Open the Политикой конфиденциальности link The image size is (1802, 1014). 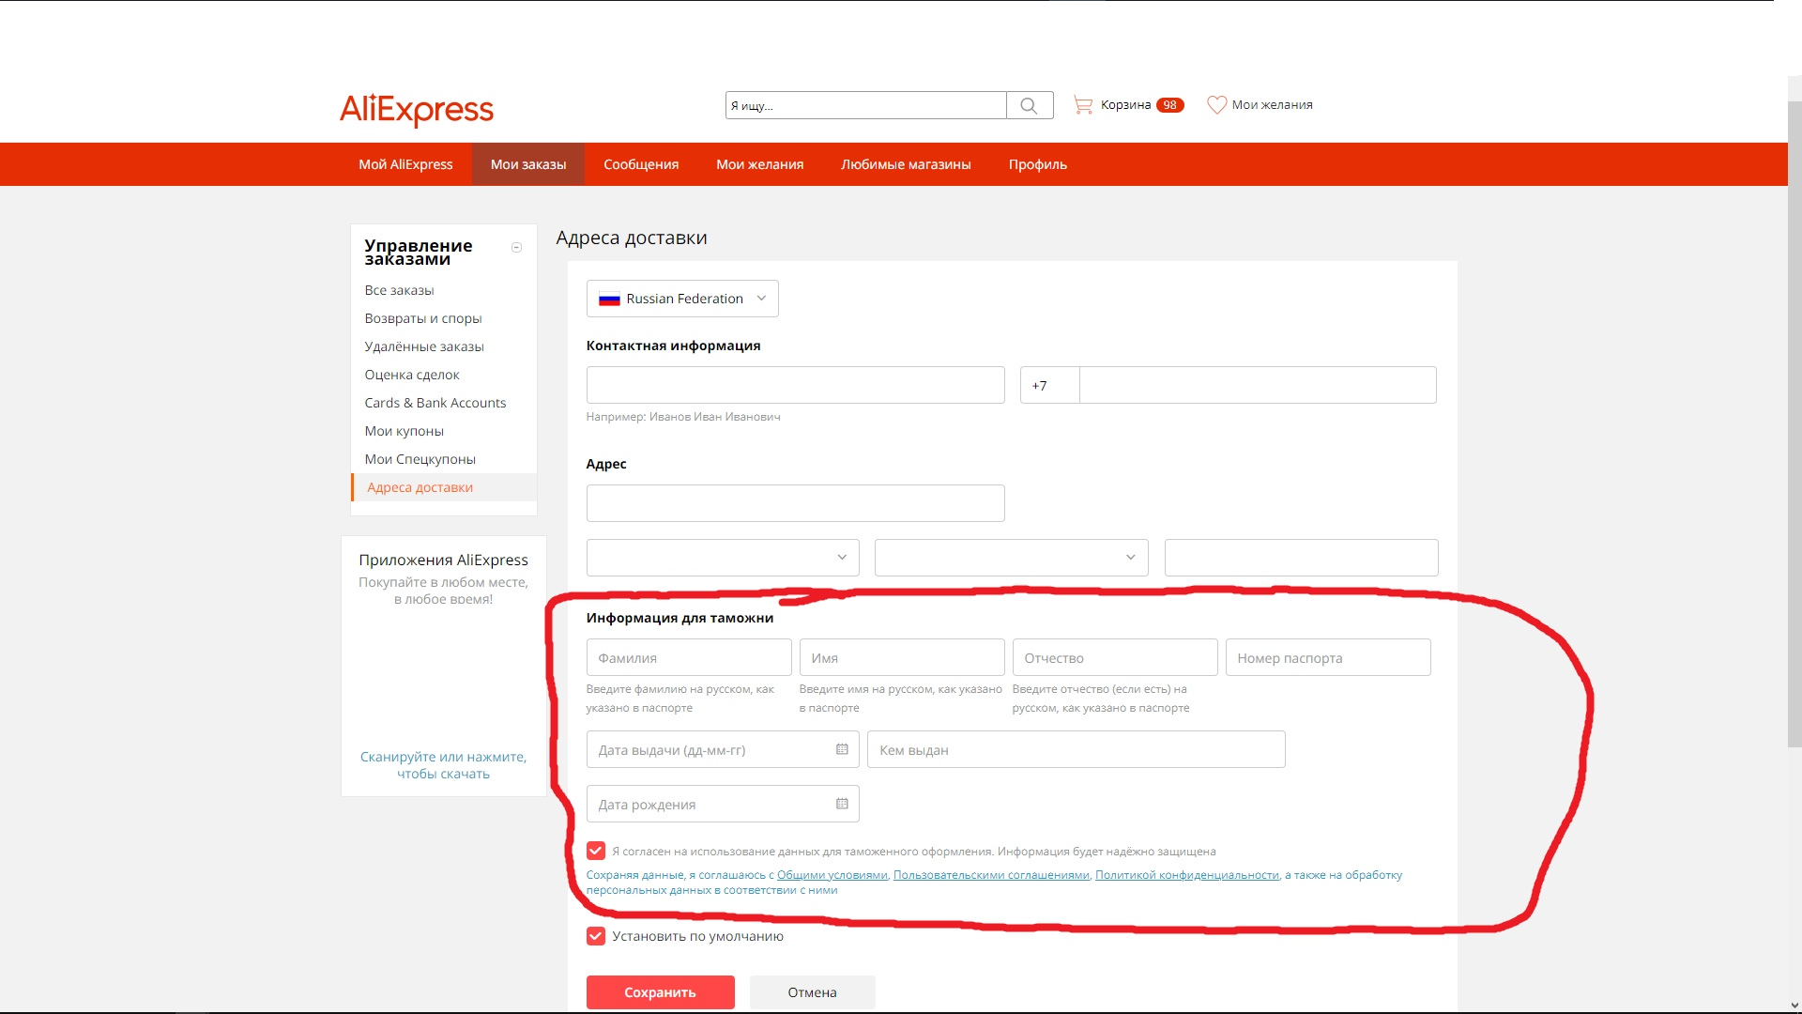[x=1187, y=875]
